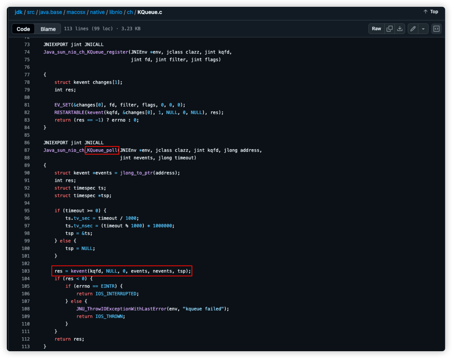Image resolution: width=452 pixels, height=358 pixels.
Task: Click line number 103
Action: click(25, 271)
